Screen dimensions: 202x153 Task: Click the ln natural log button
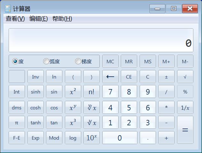pyautogui.click(x=54, y=77)
